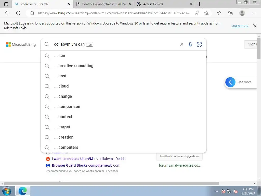The height and width of the screenshot is (196, 261).
Task: Click the Learn more link
Action: (240, 26)
